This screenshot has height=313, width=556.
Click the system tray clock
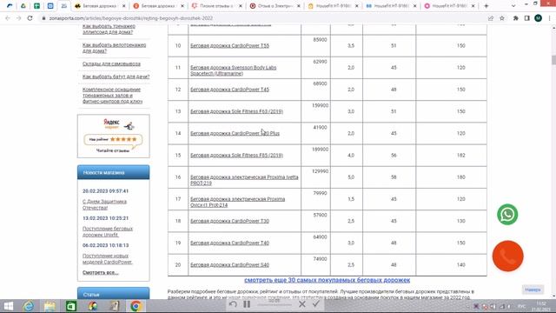[x=541, y=306]
